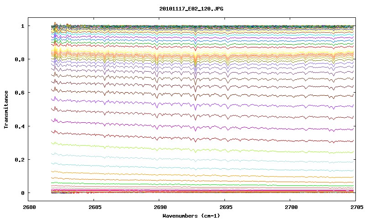Click the y-axis tick label 0.4

[20, 126]
